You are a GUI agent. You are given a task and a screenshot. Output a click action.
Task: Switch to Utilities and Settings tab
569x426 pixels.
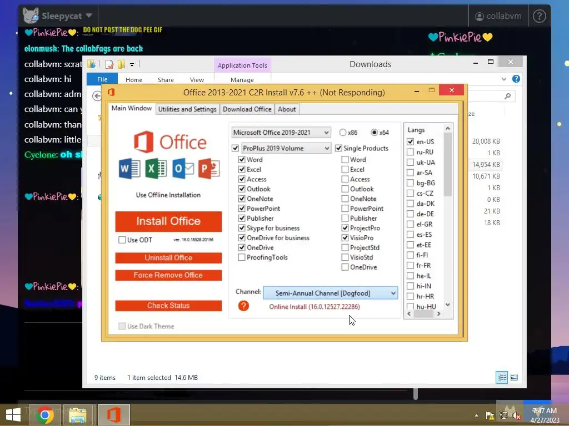(x=187, y=109)
